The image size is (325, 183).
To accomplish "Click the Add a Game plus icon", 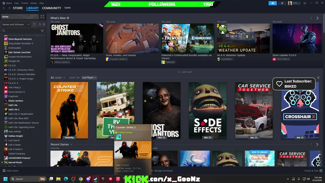I will [4, 171].
